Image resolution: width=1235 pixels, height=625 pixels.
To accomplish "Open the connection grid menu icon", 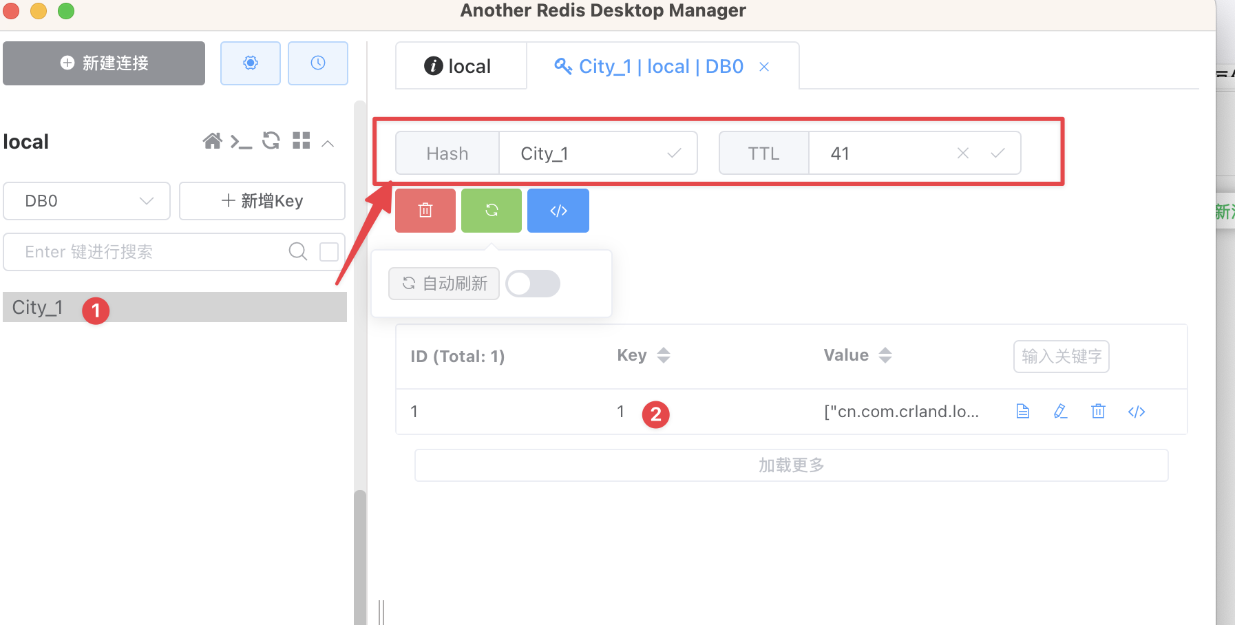I will point(302,141).
